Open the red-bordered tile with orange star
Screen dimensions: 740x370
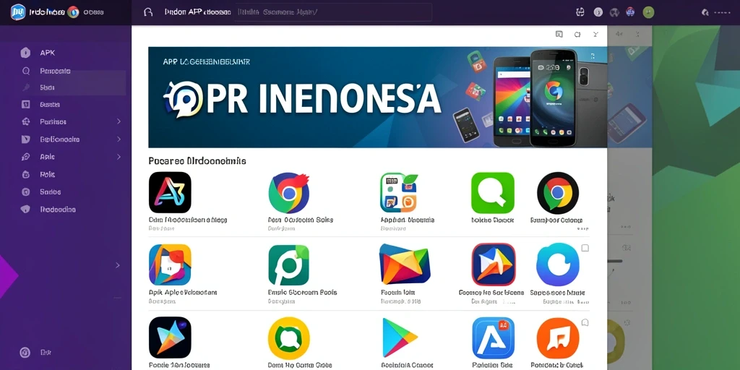(x=493, y=264)
